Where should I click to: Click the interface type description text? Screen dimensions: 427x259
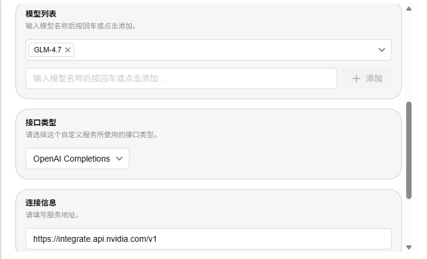tap(91, 134)
